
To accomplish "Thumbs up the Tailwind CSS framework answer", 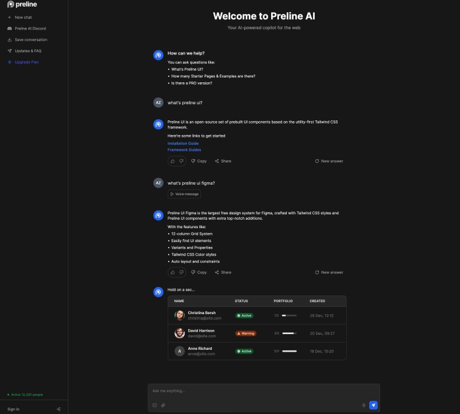I will coord(172,161).
